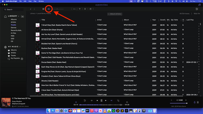Go forward with the right navigation arrow
203x114 pixels.
(x=34, y=9)
